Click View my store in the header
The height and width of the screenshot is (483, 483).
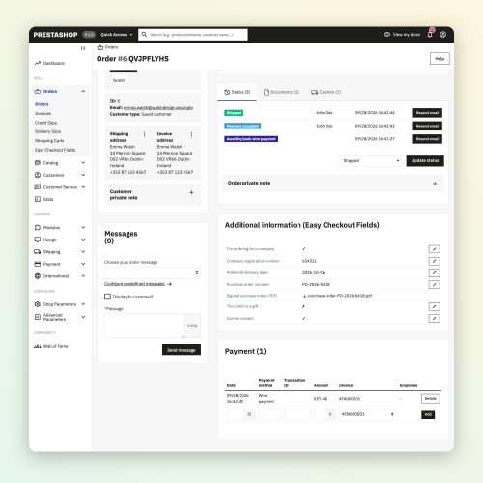coord(402,35)
